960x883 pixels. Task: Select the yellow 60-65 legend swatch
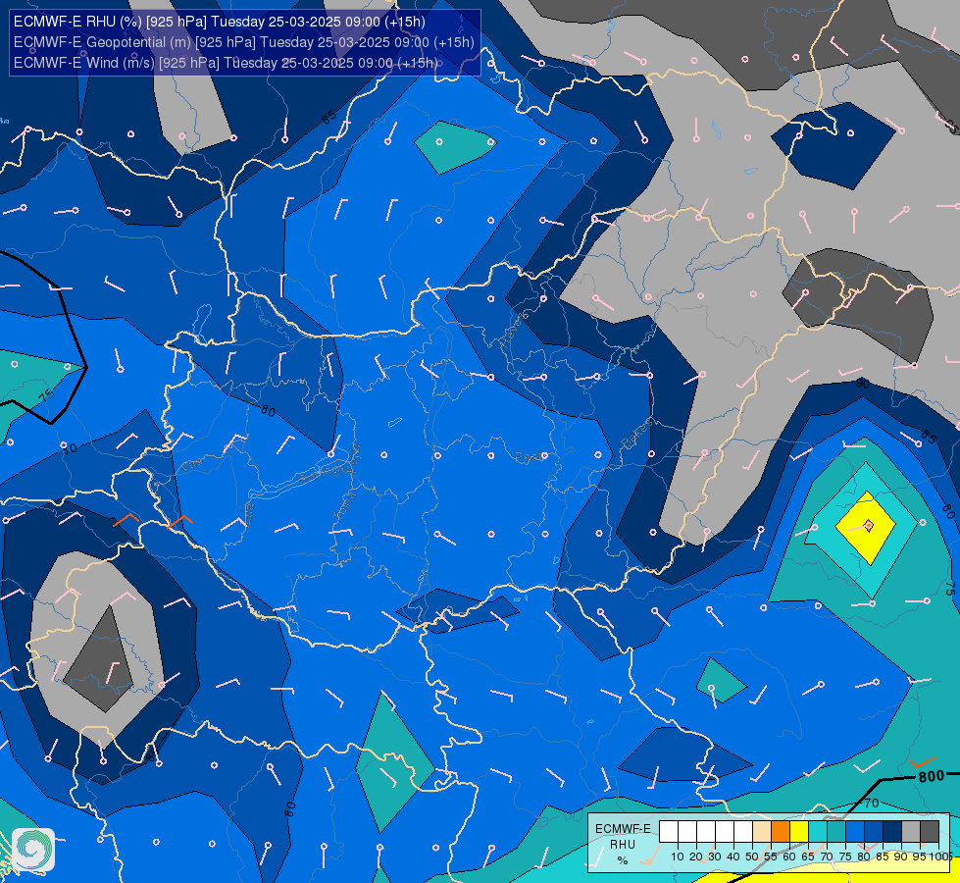[799, 832]
